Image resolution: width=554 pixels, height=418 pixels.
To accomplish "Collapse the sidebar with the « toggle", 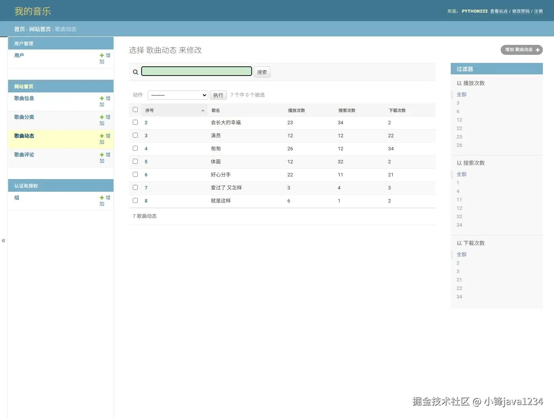I will pos(3,240).
